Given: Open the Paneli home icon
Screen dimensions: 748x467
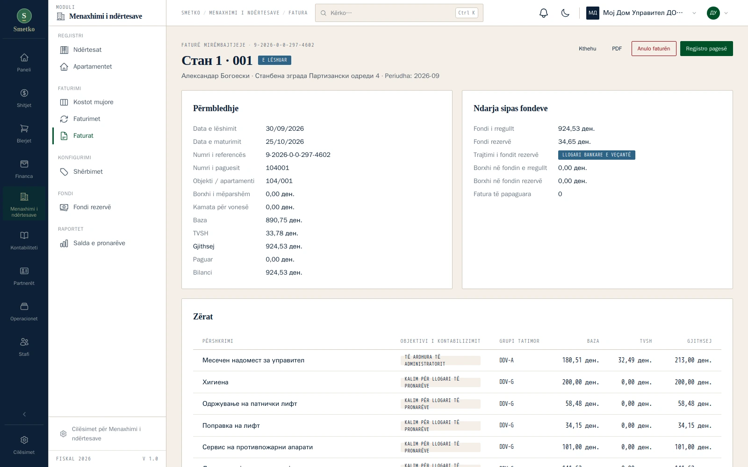Looking at the screenshot, I should click(24, 63).
